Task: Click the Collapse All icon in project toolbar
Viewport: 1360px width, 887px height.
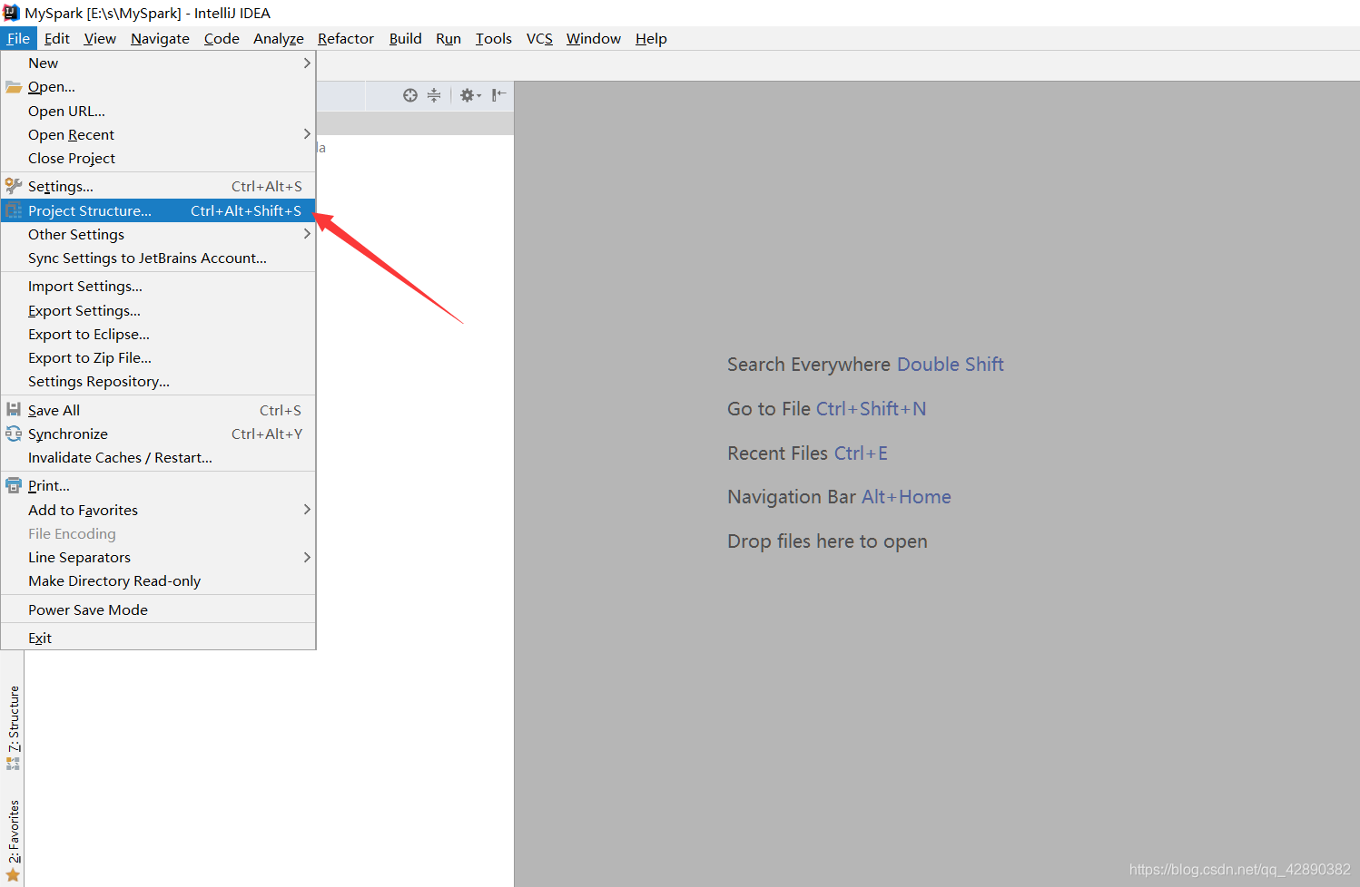Action: (434, 95)
